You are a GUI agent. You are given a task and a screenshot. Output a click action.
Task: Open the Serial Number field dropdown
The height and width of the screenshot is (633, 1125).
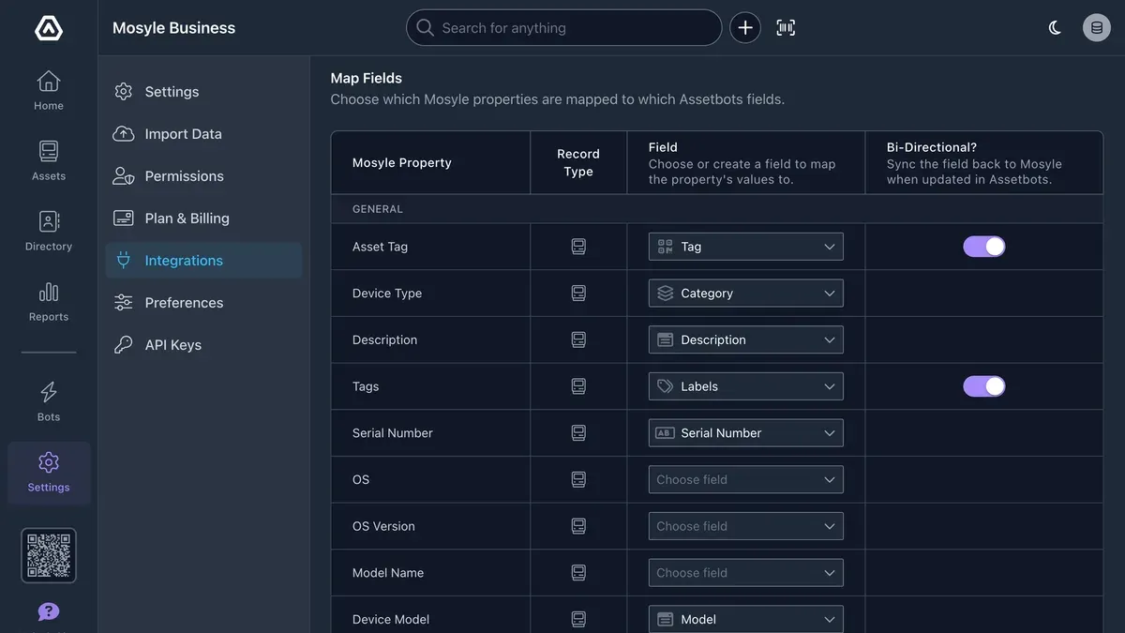pyautogui.click(x=746, y=433)
